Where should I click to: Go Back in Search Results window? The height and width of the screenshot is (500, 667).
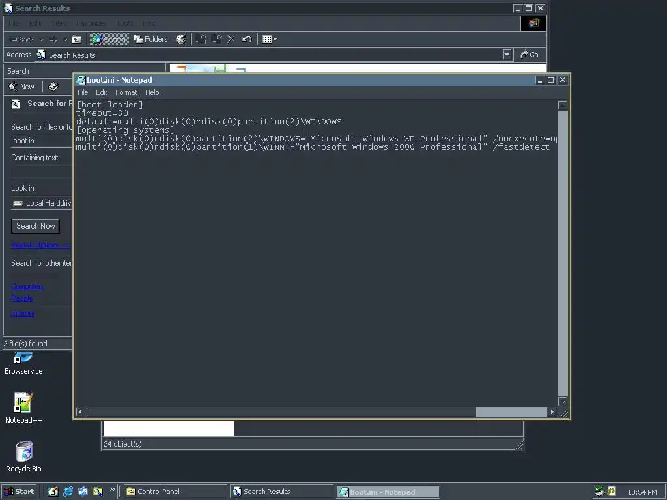click(21, 40)
